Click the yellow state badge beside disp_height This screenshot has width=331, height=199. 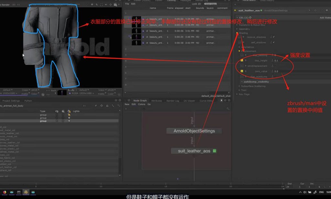click(242, 60)
